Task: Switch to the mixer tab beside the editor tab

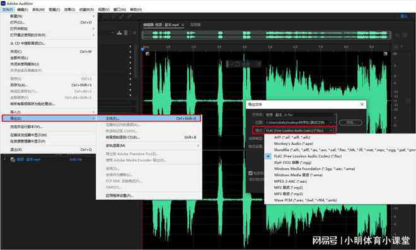Action: pos(195,25)
